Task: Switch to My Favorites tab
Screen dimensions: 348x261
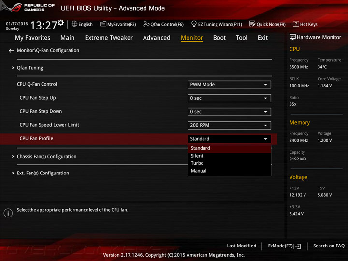Action: point(33,38)
